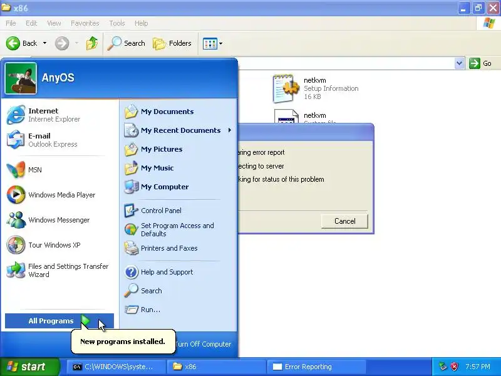Click the Back button in Explorer toolbar
The height and width of the screenshot is (376, 501).
[22, 43]
